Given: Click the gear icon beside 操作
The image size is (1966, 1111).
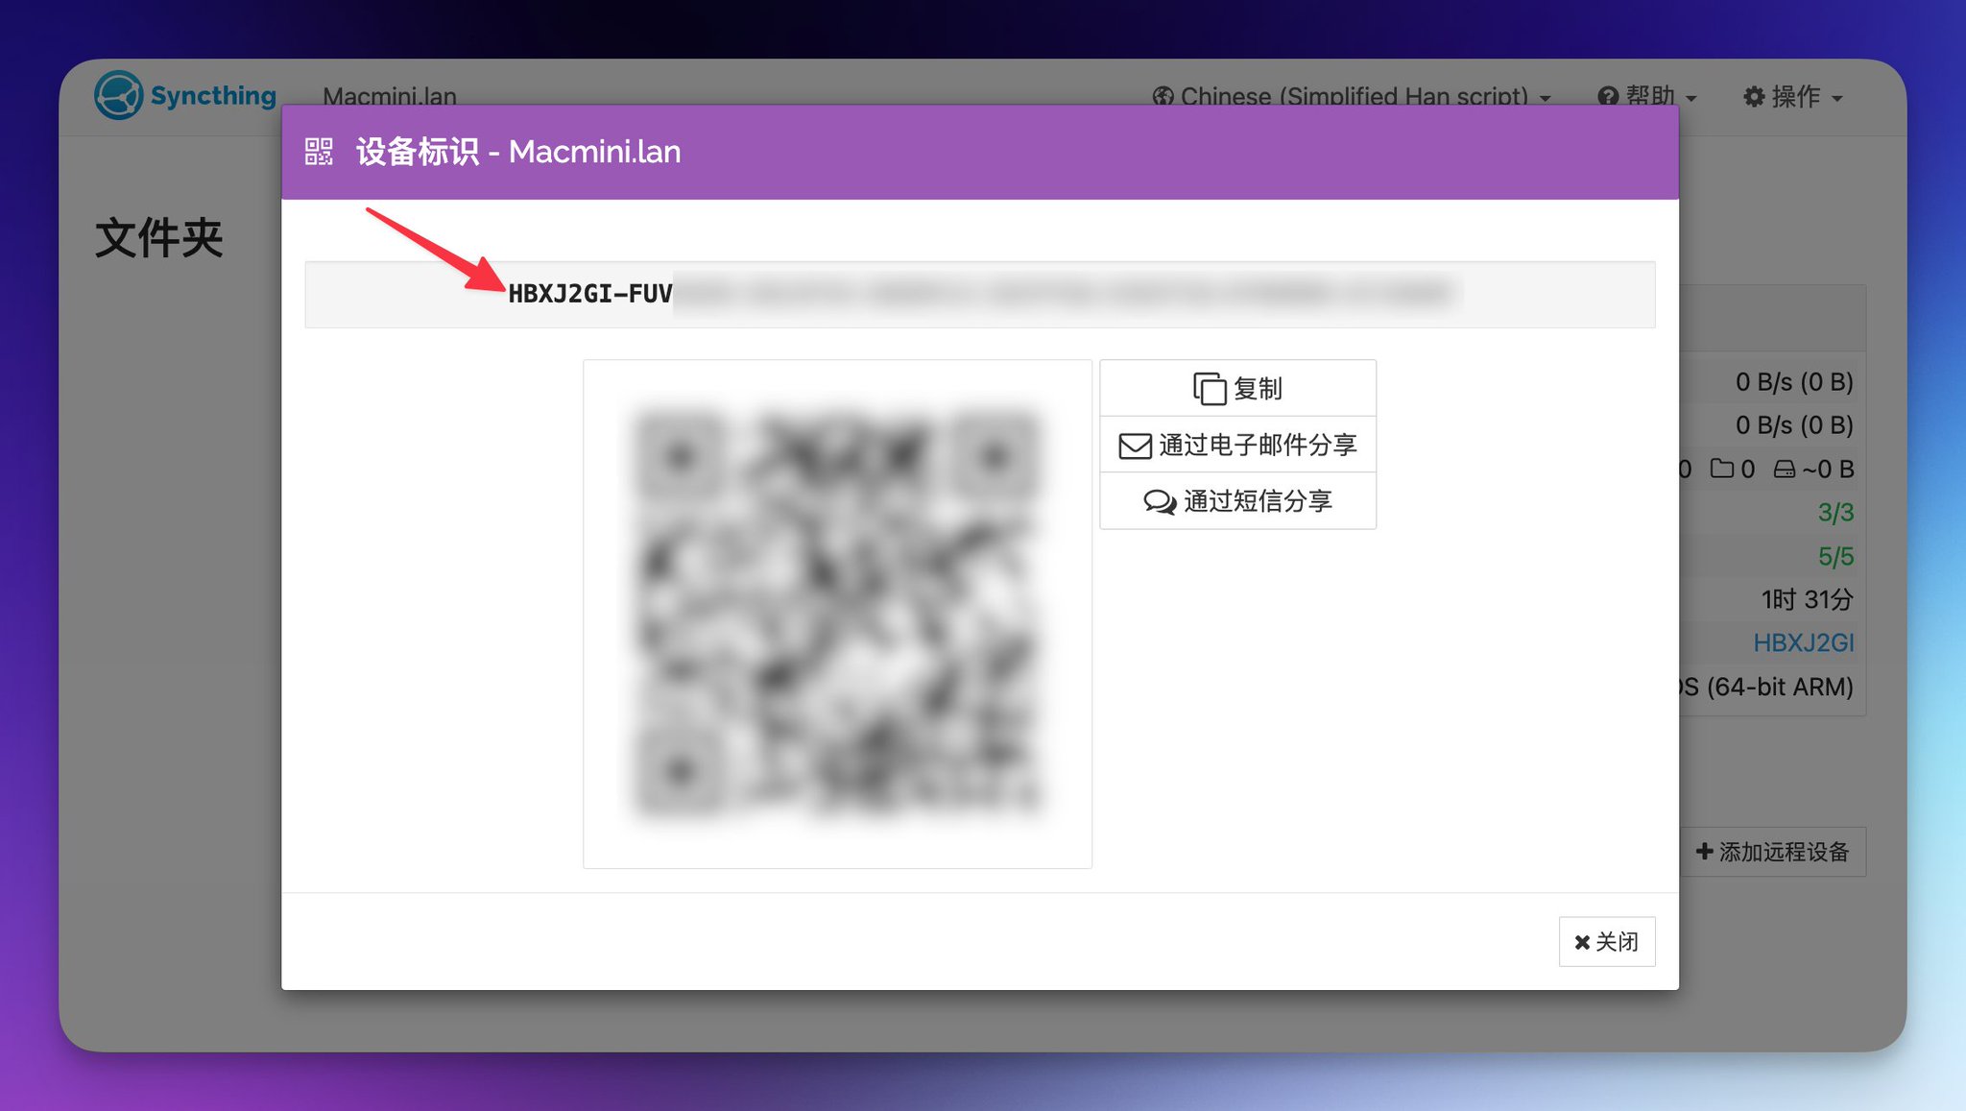Looking at the screenshot, I should pyautogui.click(x=1754, y=97).
